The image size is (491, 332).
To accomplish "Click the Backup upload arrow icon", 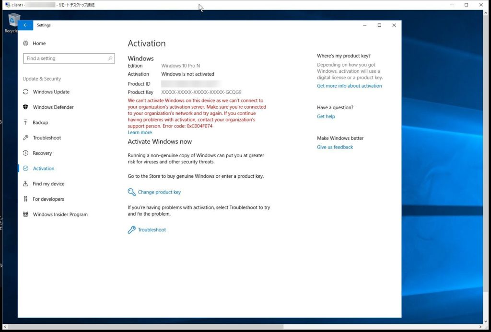I will coord(26,122).
